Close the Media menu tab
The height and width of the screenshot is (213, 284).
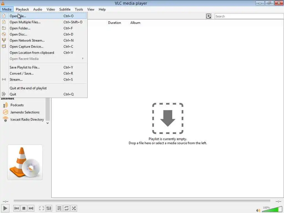[x=7, y=9]
